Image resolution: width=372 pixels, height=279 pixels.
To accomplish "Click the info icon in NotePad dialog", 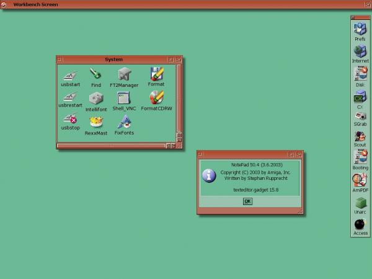I will pyautogui.click(x=209, y=175).
